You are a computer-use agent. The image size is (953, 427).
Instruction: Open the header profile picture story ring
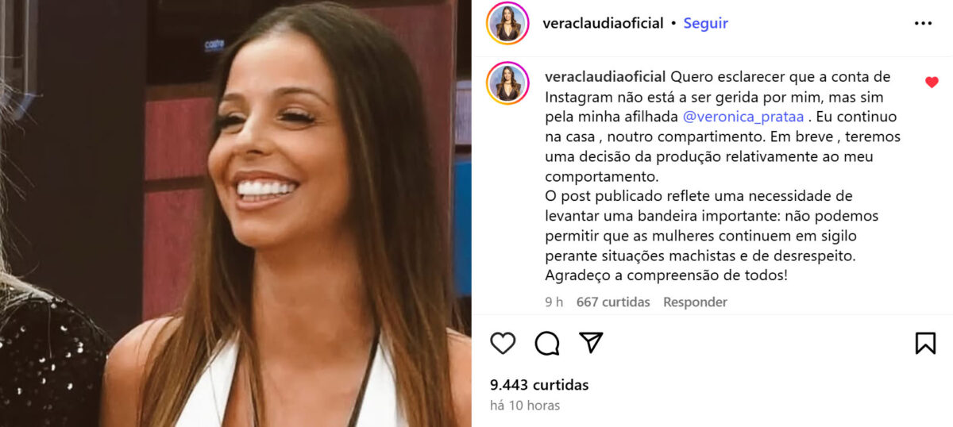click(x=507, y=23)
